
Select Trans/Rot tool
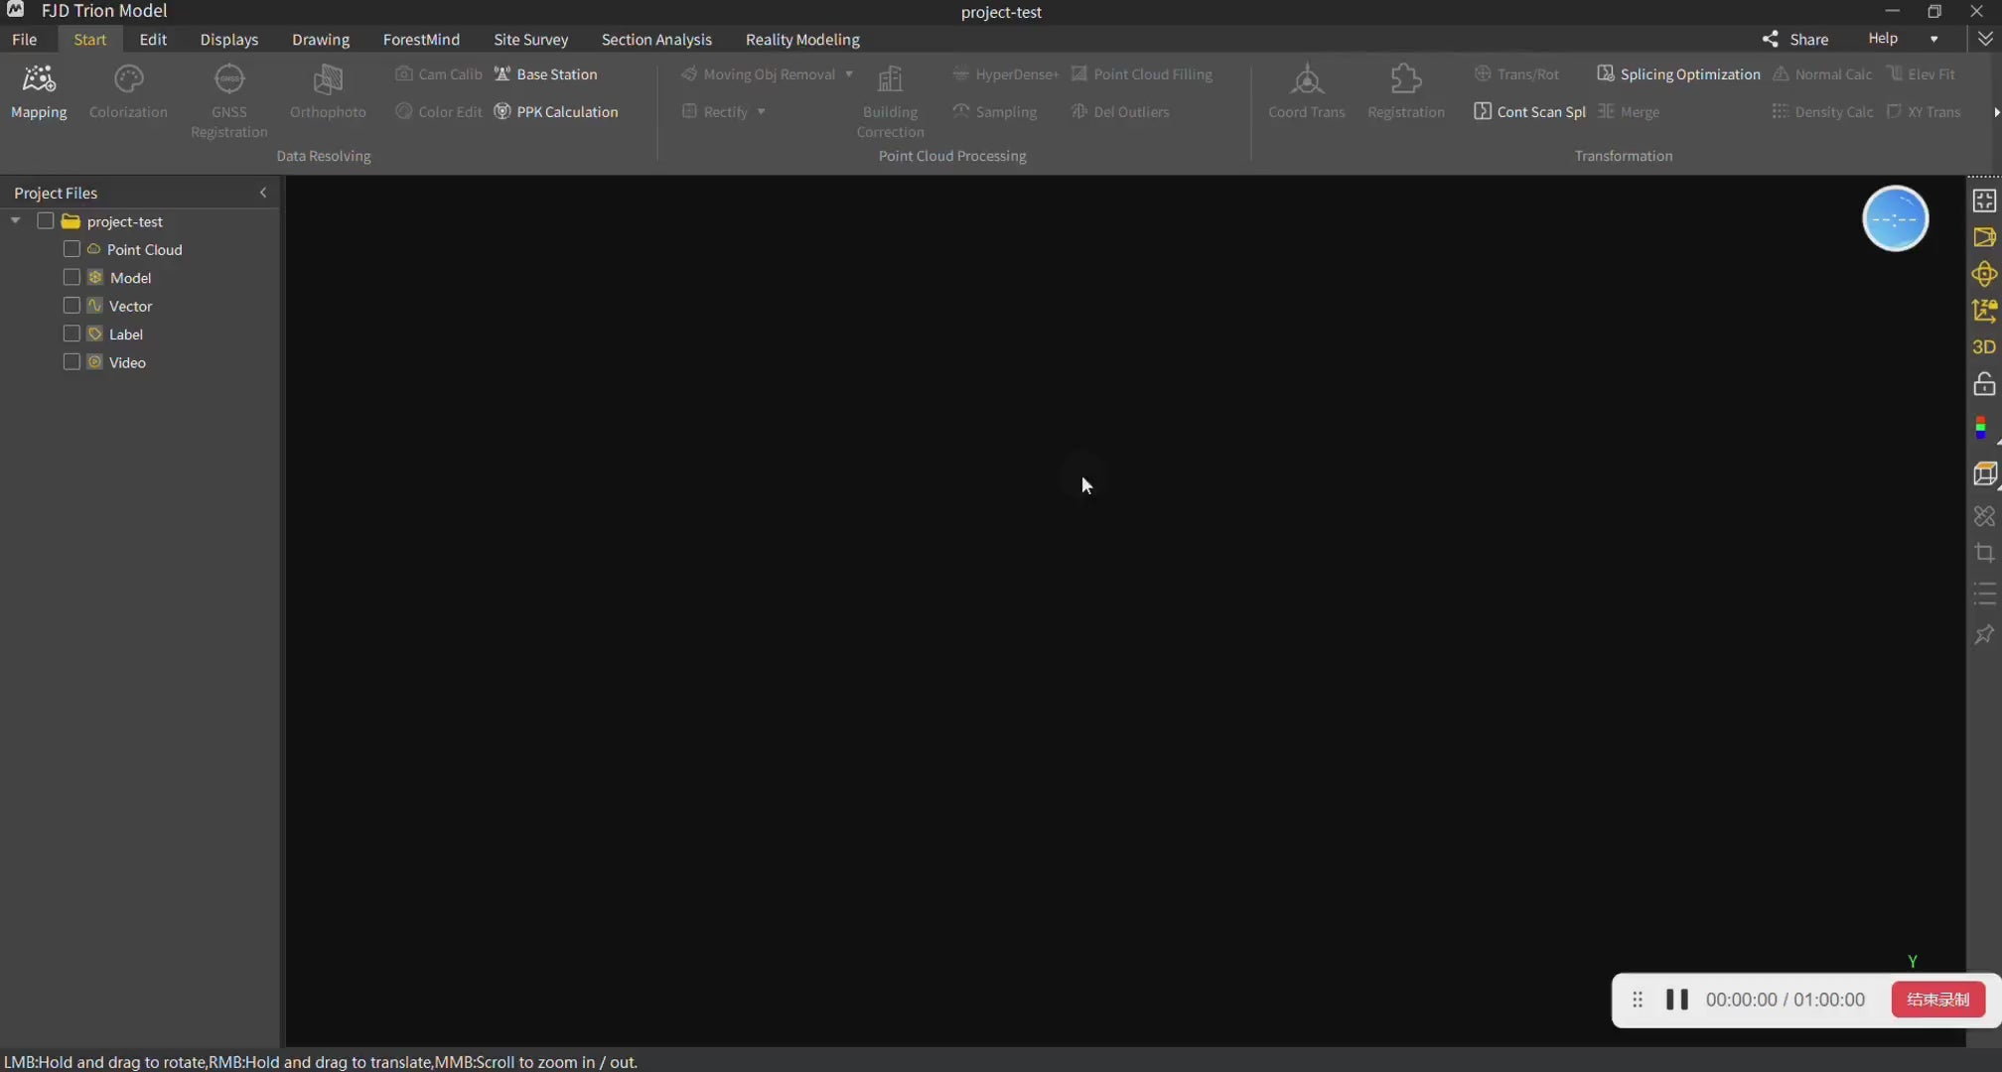(x=1516, y=74)
